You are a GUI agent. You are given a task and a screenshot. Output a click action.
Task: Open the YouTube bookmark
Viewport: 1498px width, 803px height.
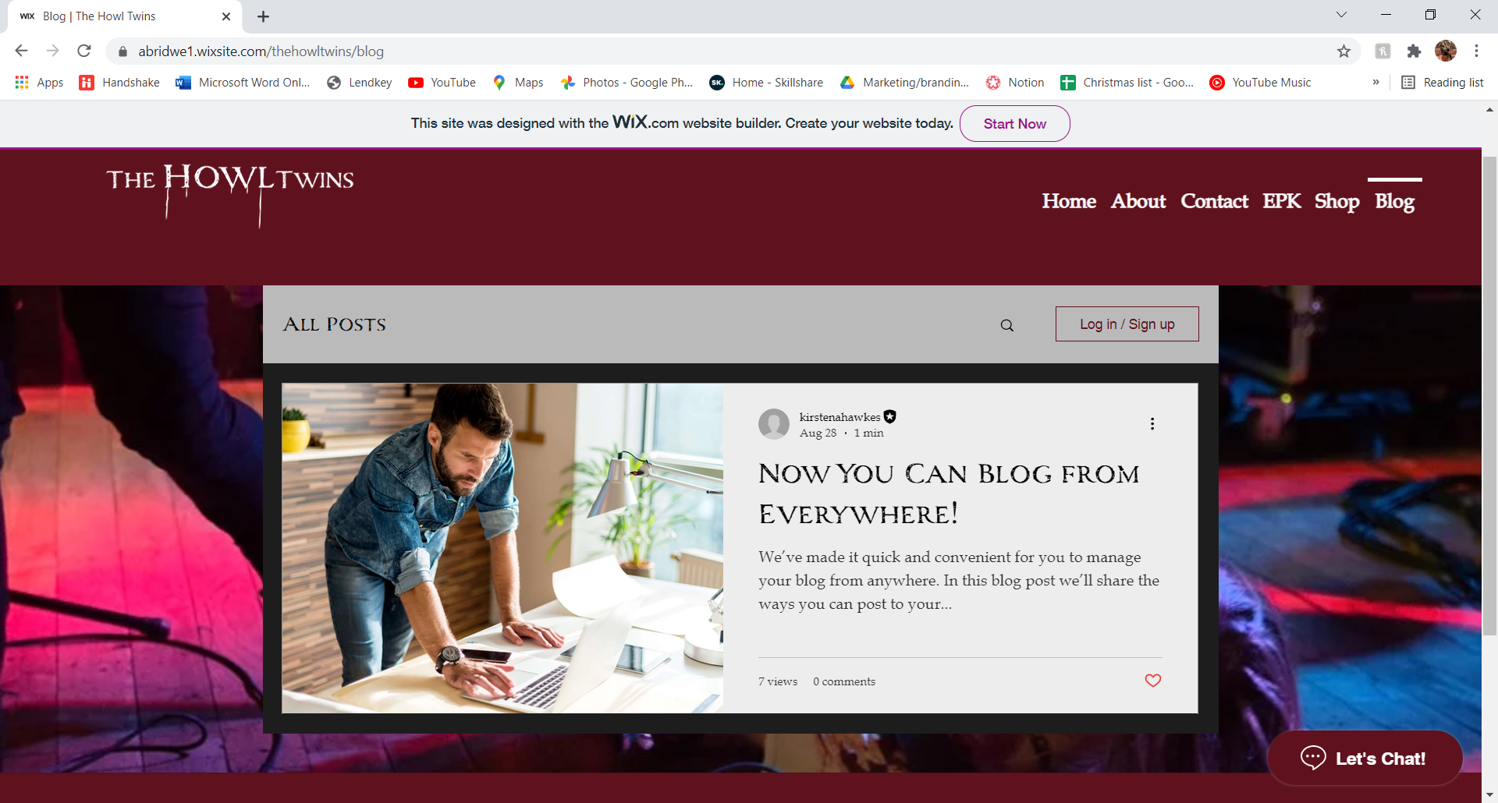click(442, 83)
